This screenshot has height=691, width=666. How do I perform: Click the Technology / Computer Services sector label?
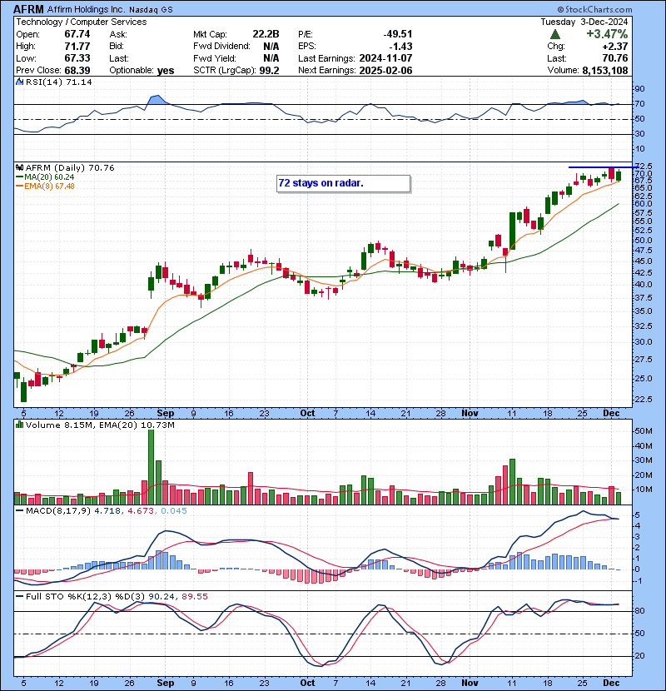(81, 22)
